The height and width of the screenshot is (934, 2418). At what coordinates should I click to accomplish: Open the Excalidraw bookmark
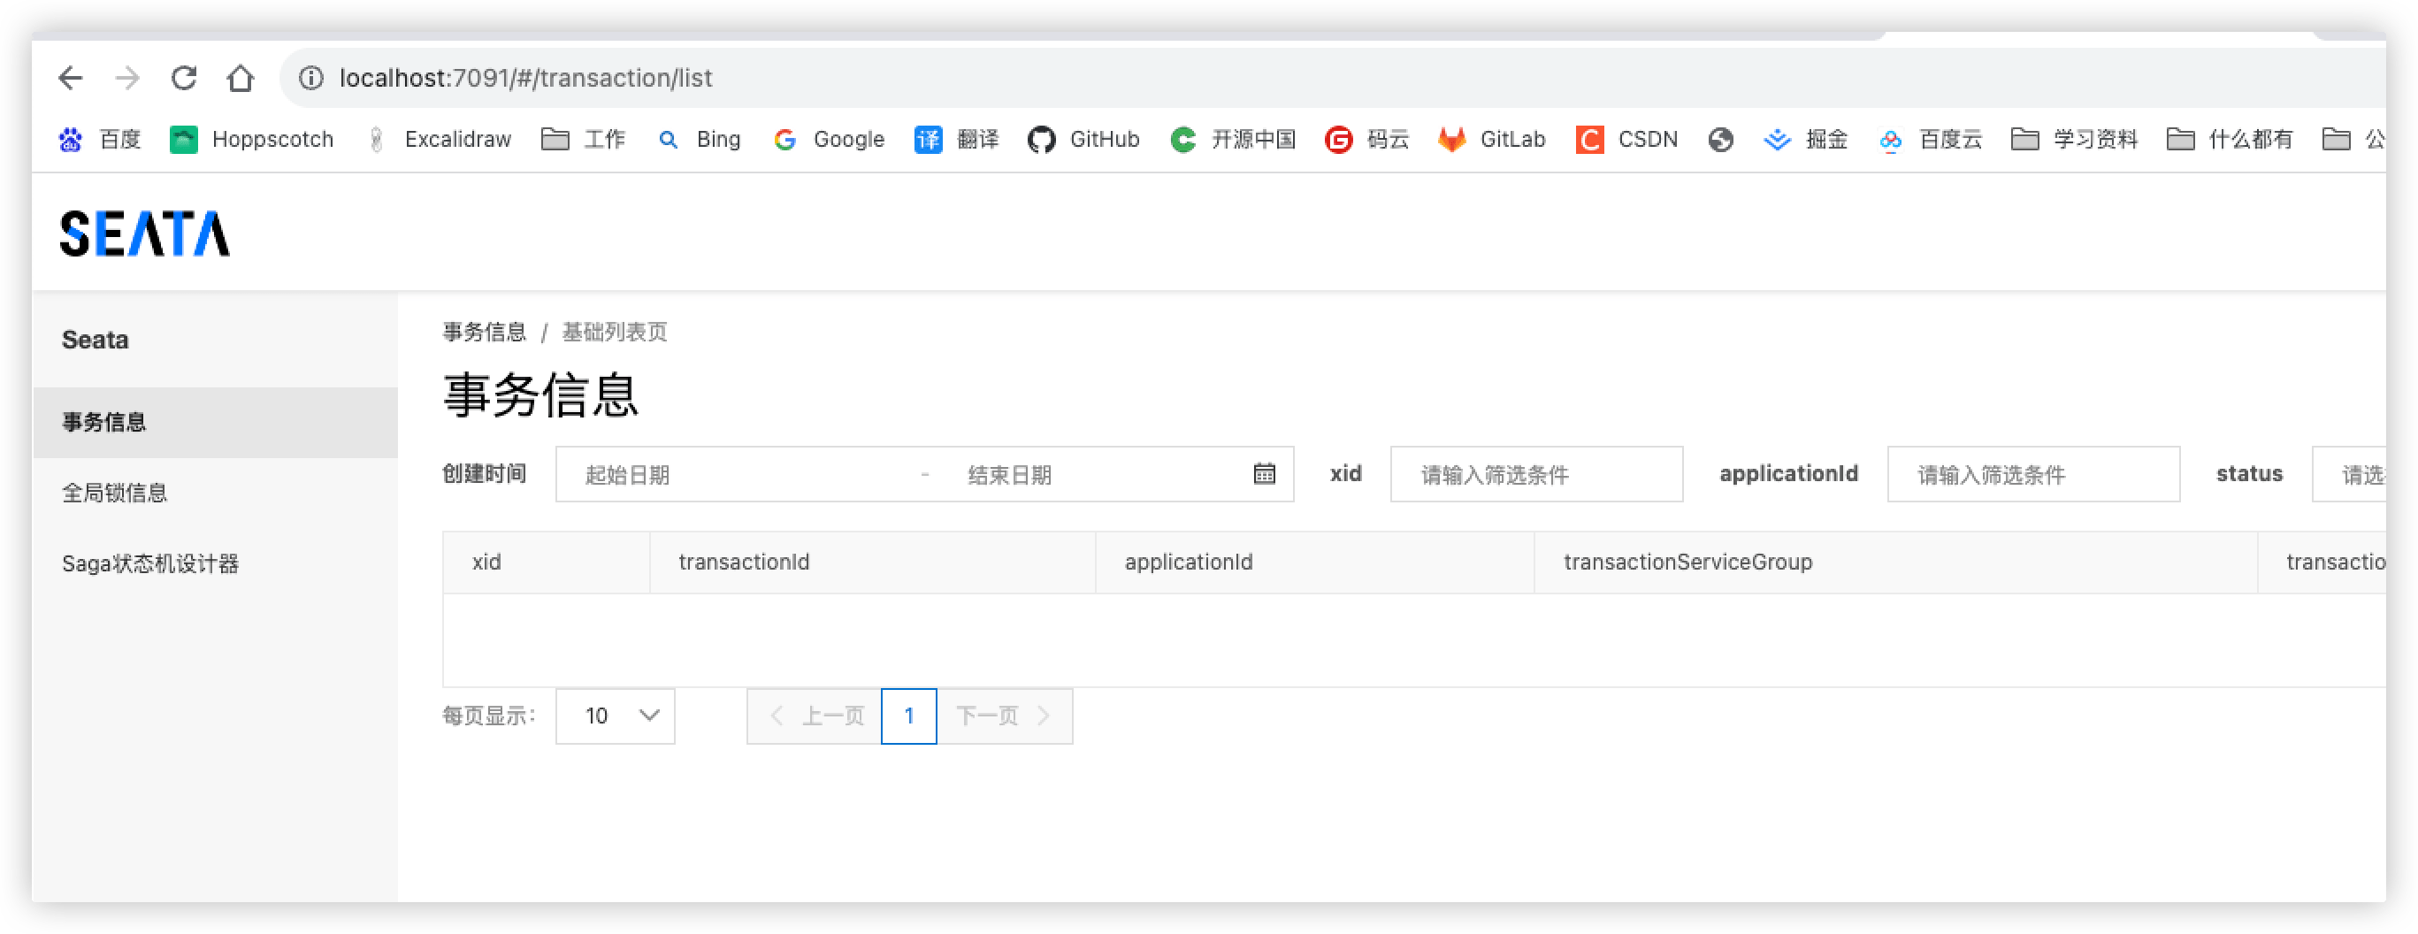tap(440, 140)
